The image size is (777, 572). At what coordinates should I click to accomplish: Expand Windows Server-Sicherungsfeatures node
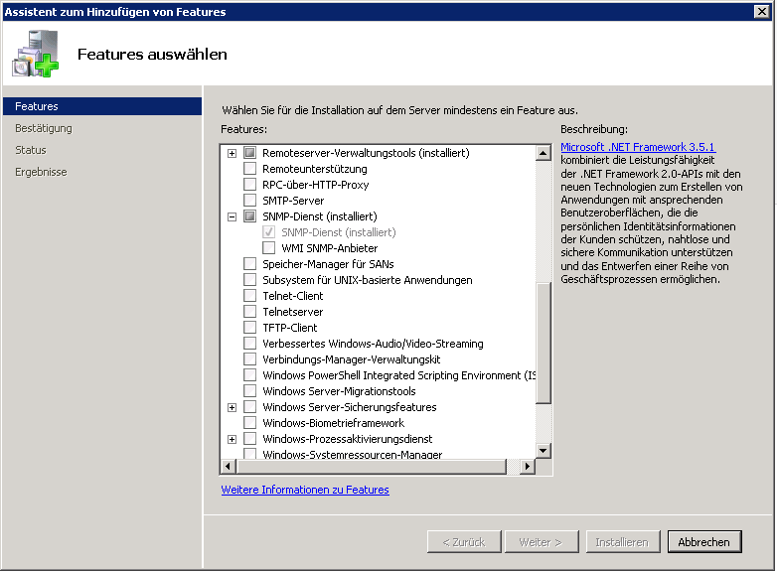[x=232, y=407]
